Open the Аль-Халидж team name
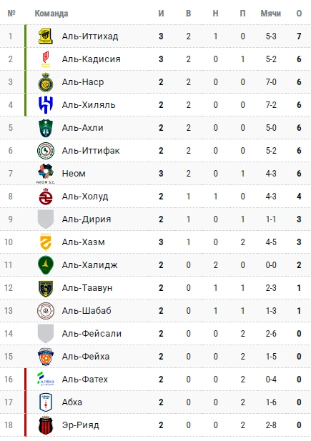 (x=90, y=265)
